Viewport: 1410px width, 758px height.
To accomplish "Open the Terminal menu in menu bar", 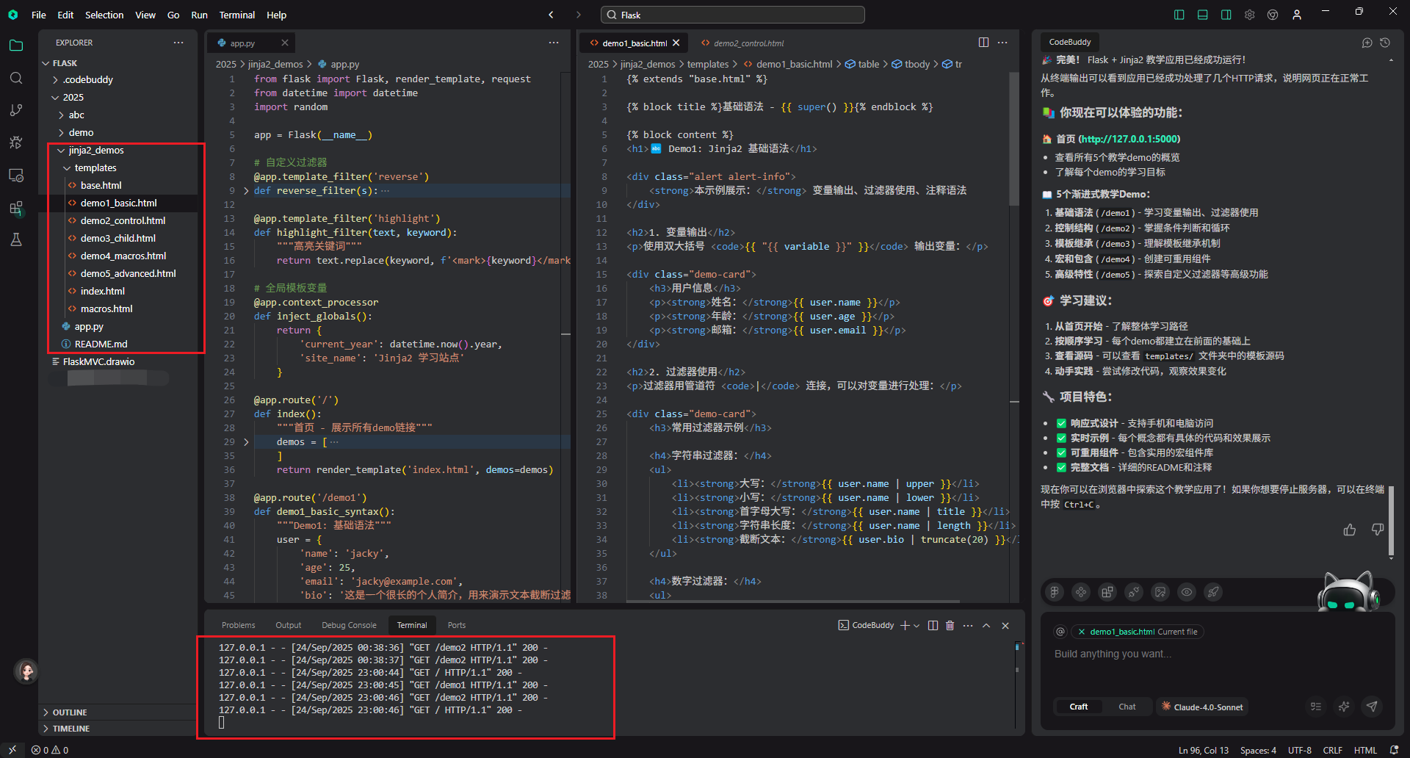I will [x=236, y=15].
